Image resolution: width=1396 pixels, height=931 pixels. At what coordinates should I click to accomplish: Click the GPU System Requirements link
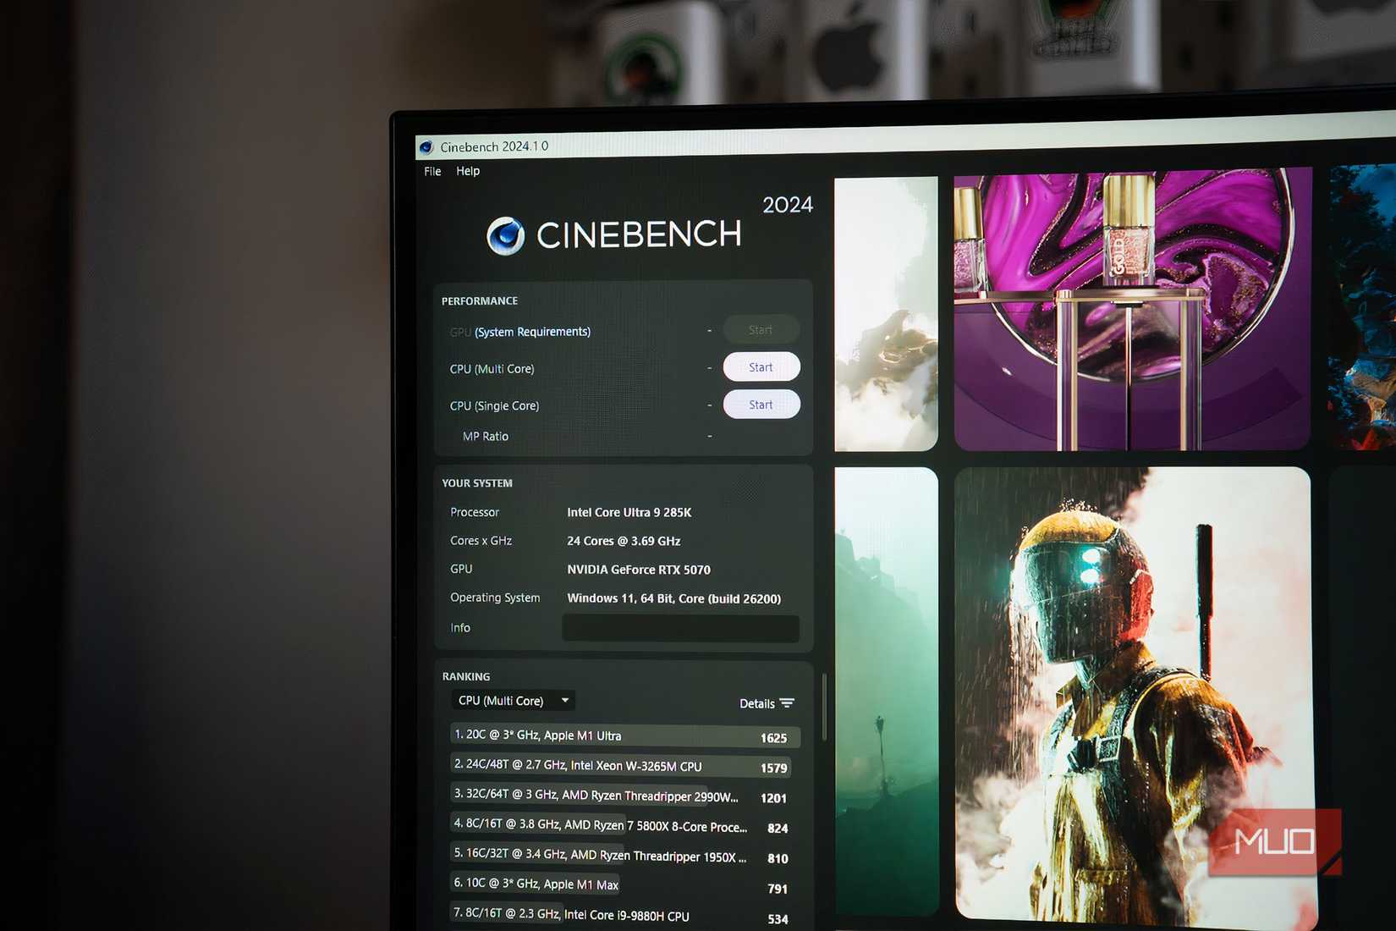click(532, 331)
